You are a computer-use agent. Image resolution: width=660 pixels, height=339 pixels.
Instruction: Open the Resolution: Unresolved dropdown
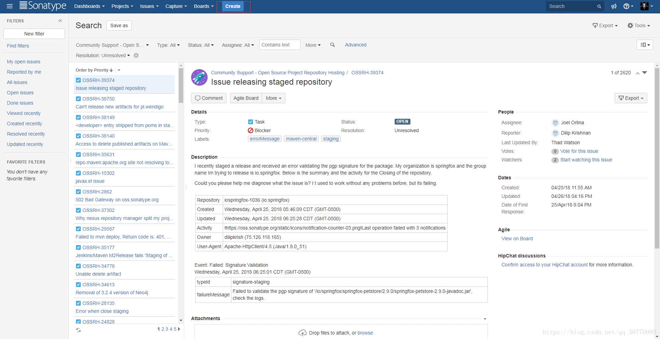103,55
